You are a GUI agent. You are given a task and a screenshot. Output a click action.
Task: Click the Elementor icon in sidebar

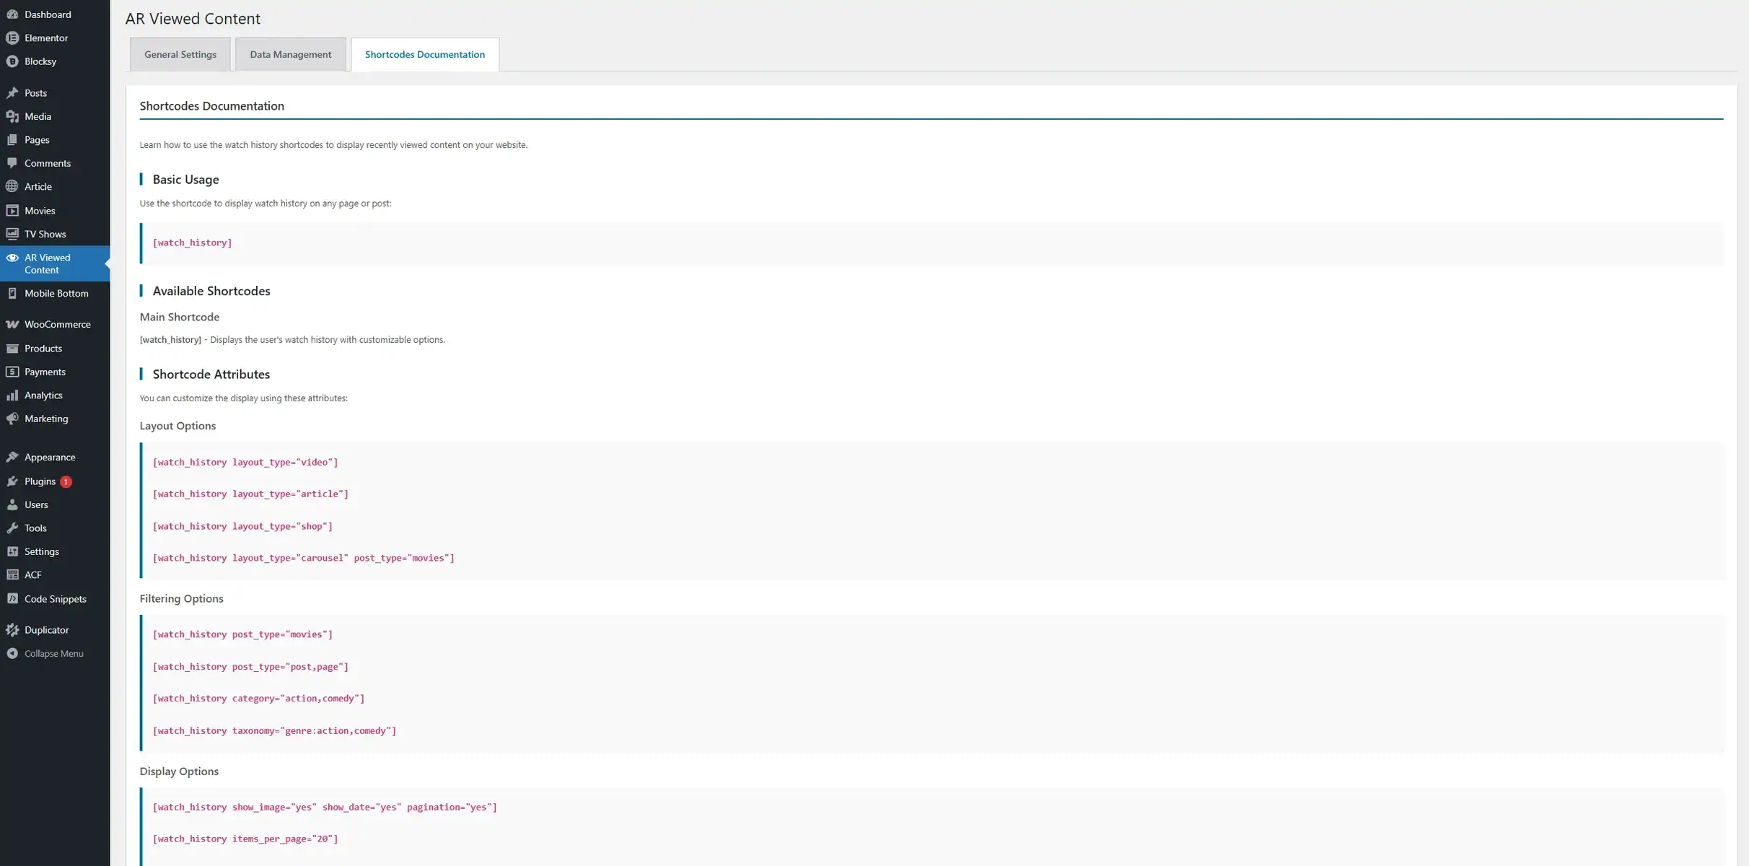tap(12, 38)
